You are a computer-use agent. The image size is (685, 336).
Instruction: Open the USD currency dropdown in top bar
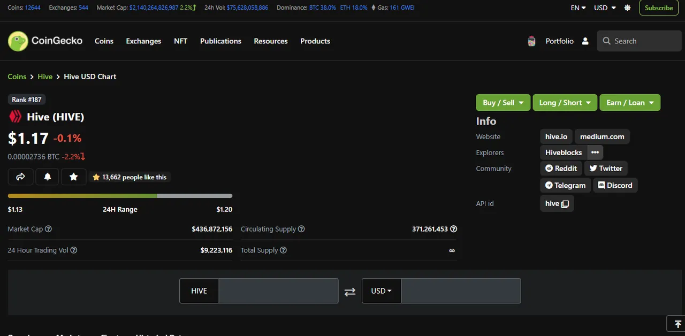coord(605,8)
